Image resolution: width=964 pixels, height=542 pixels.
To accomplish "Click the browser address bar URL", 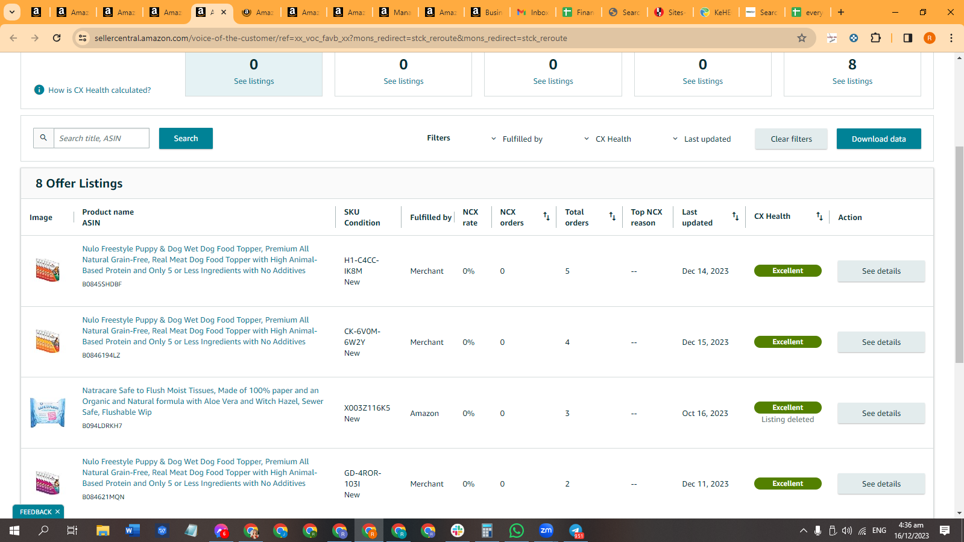I will (x=330, y=38).
